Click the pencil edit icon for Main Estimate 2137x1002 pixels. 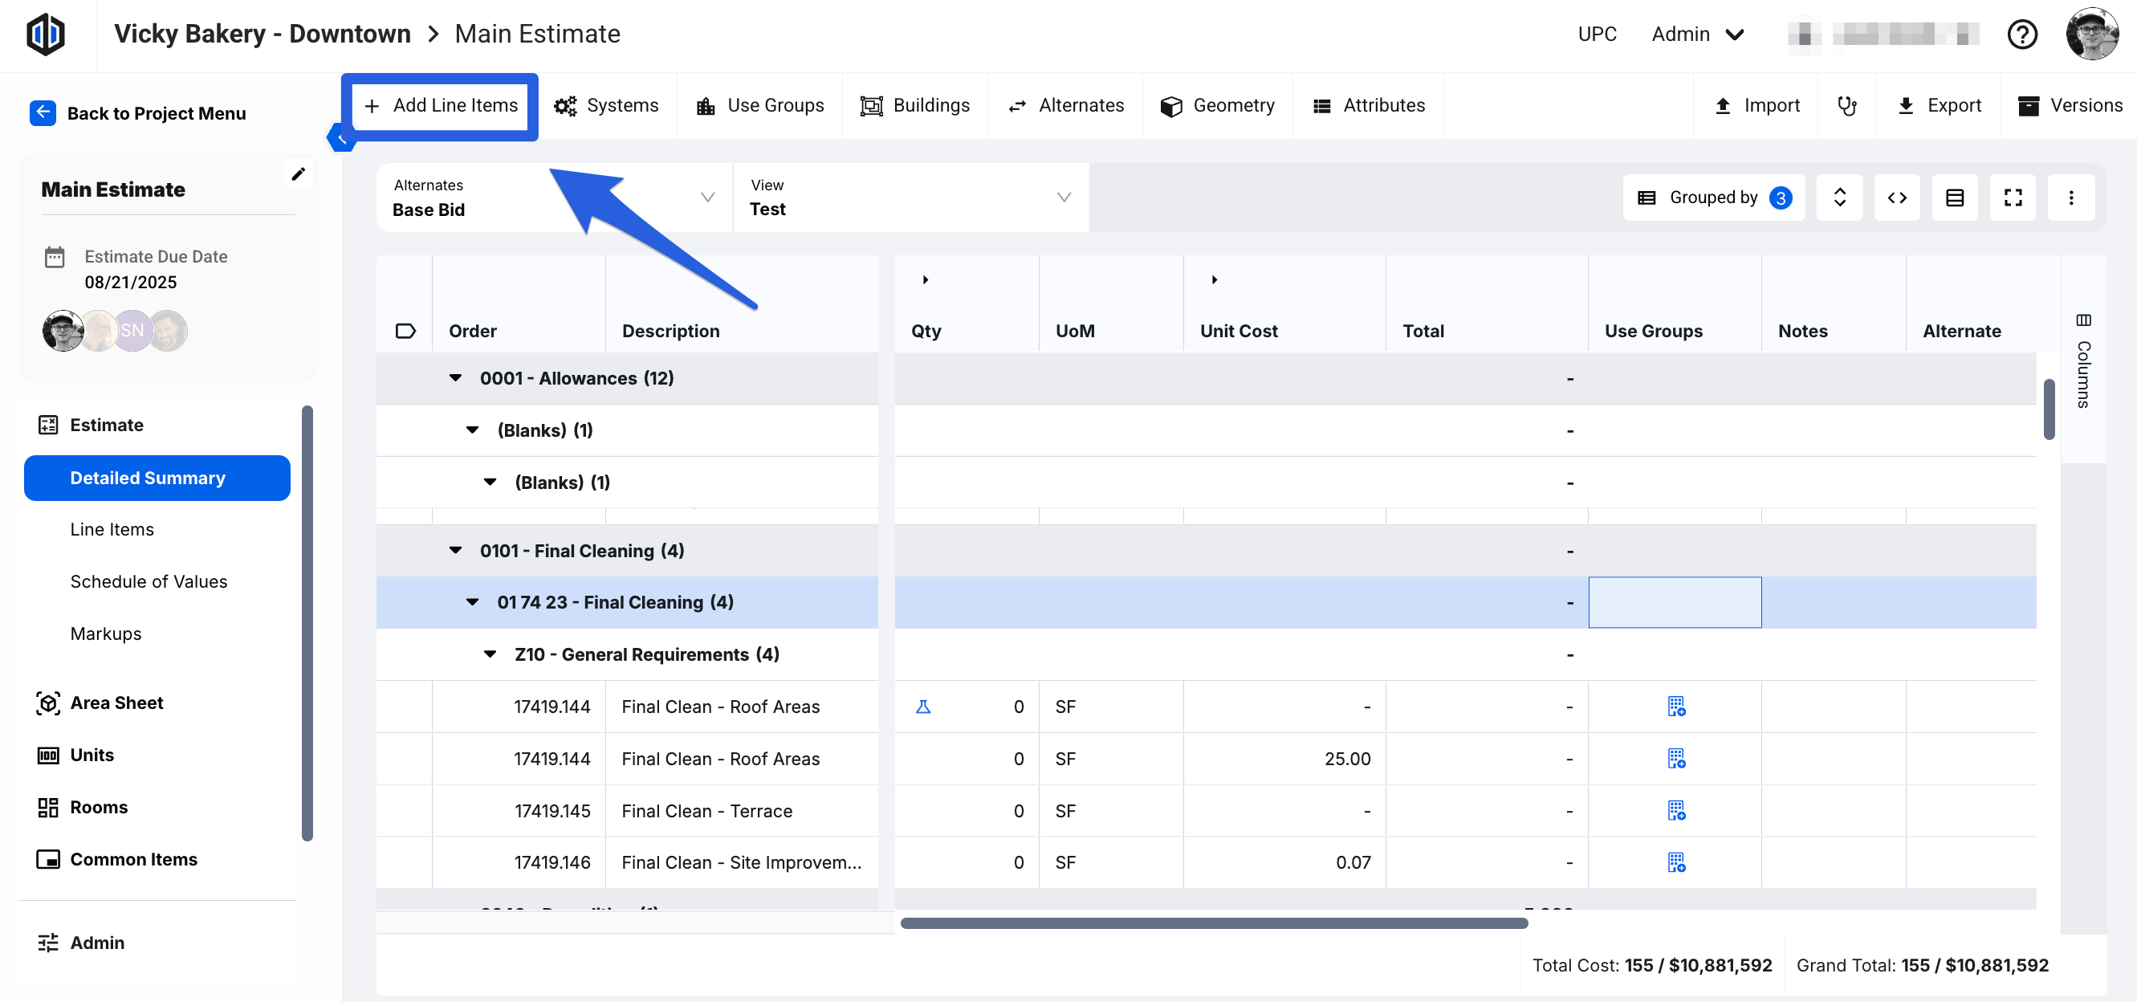click(x=298, y=173)
